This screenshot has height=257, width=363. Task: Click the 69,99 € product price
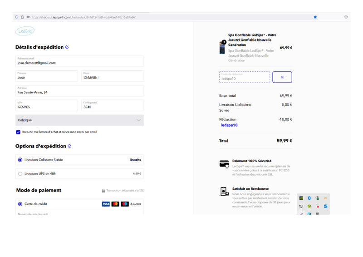286,48
